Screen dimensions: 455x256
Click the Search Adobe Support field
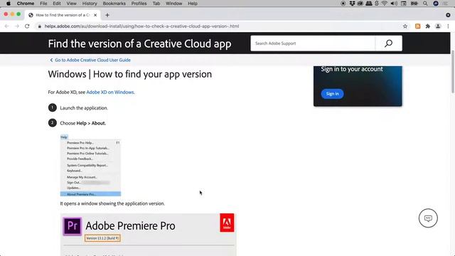point(313,43)
